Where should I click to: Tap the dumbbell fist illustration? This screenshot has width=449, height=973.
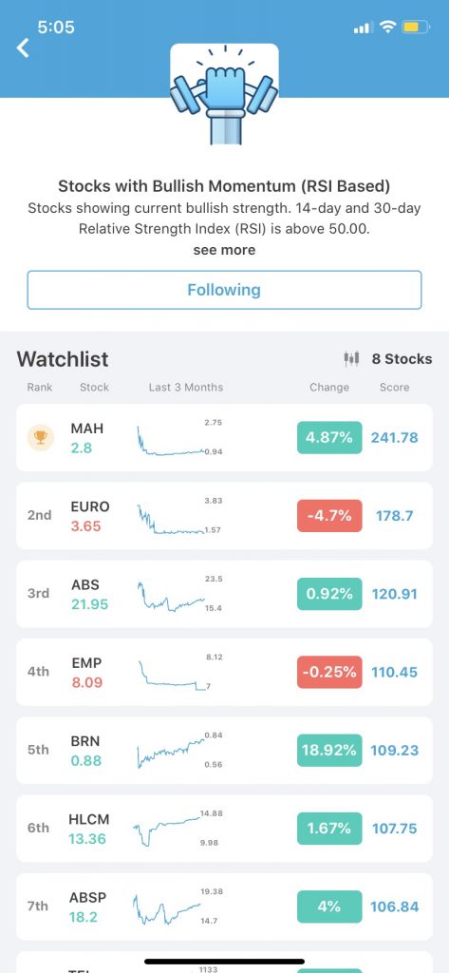pos(224,94)
